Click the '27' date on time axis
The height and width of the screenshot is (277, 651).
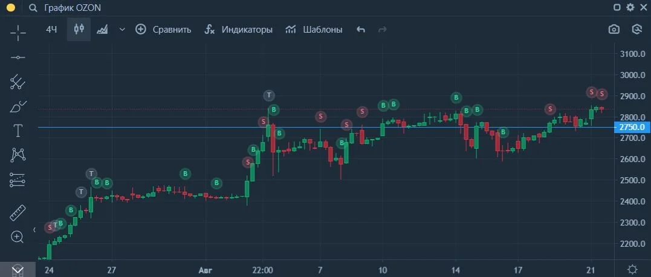point(111,270)
